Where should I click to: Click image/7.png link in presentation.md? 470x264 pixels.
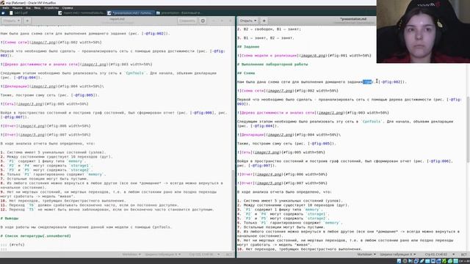pyautogui.click(x=281, y=91)
